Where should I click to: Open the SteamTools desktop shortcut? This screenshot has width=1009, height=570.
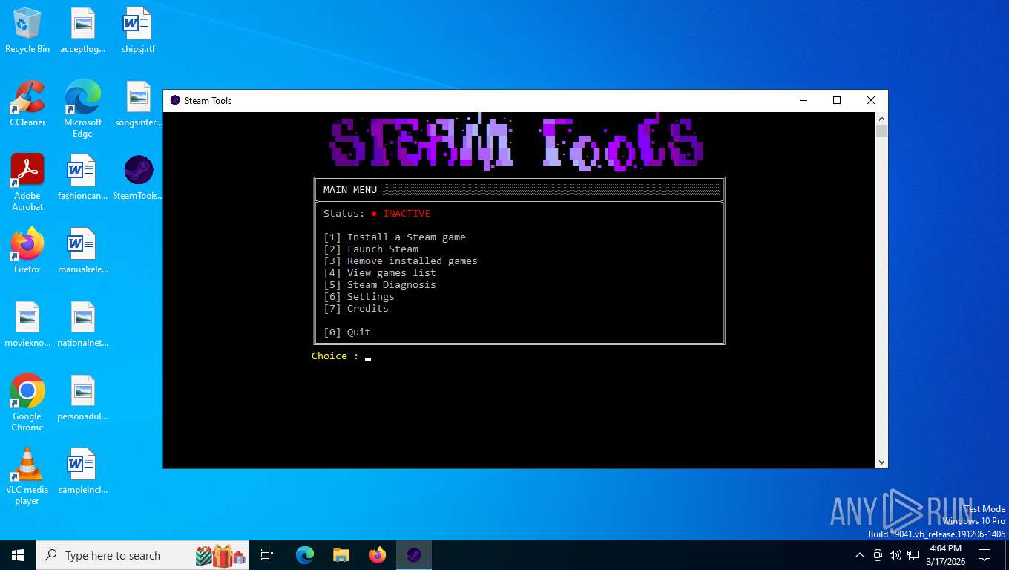click(139, 177)
